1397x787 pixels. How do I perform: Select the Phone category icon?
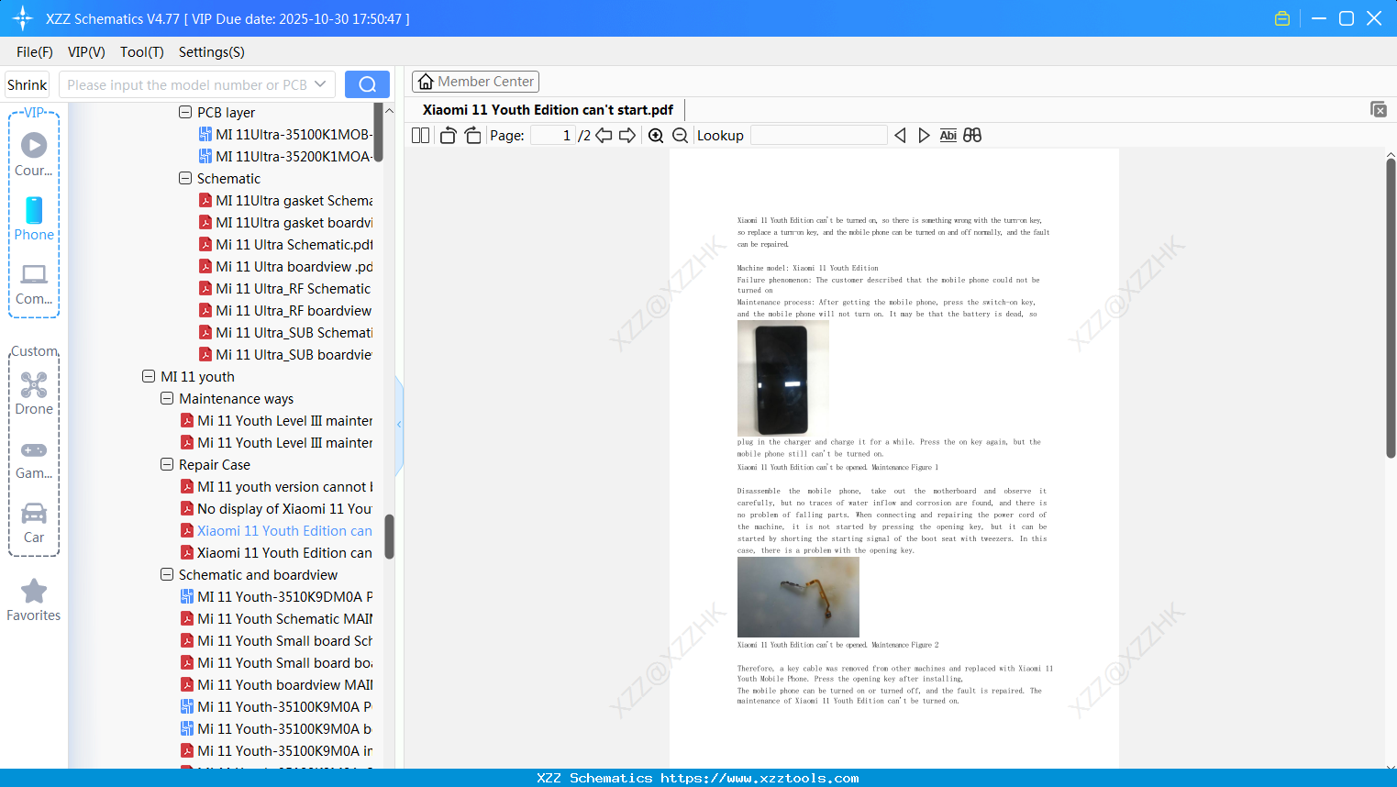[34, 218]
